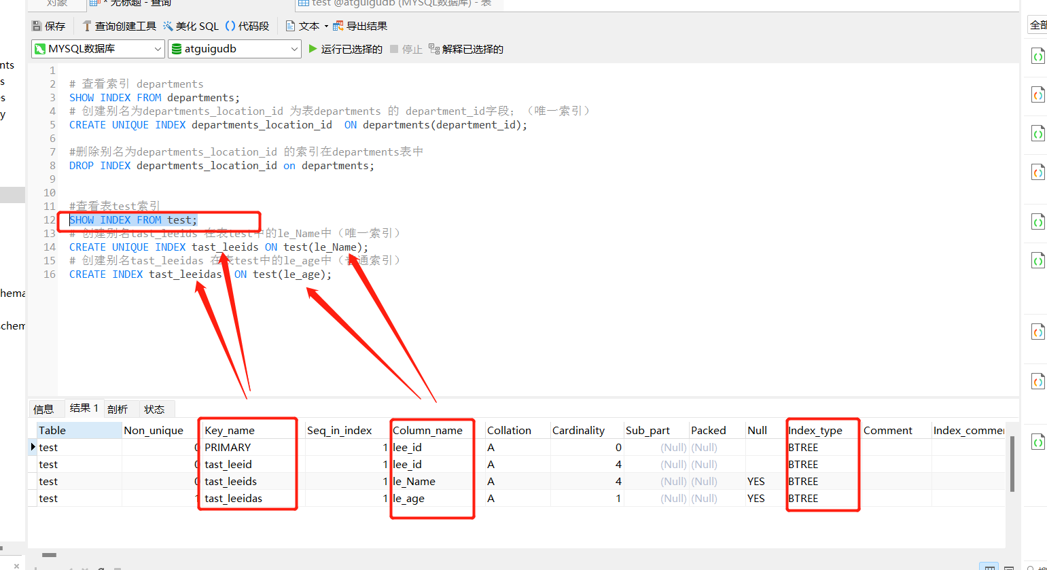This screenshot has height=570, width=1047.
Task: Open the 文本 dropdown arrow
Action: click(326, 26)
